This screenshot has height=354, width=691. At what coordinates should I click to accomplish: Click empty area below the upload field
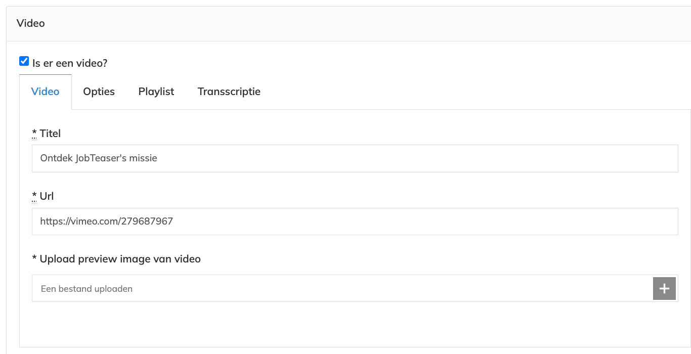tap(354, 324)
